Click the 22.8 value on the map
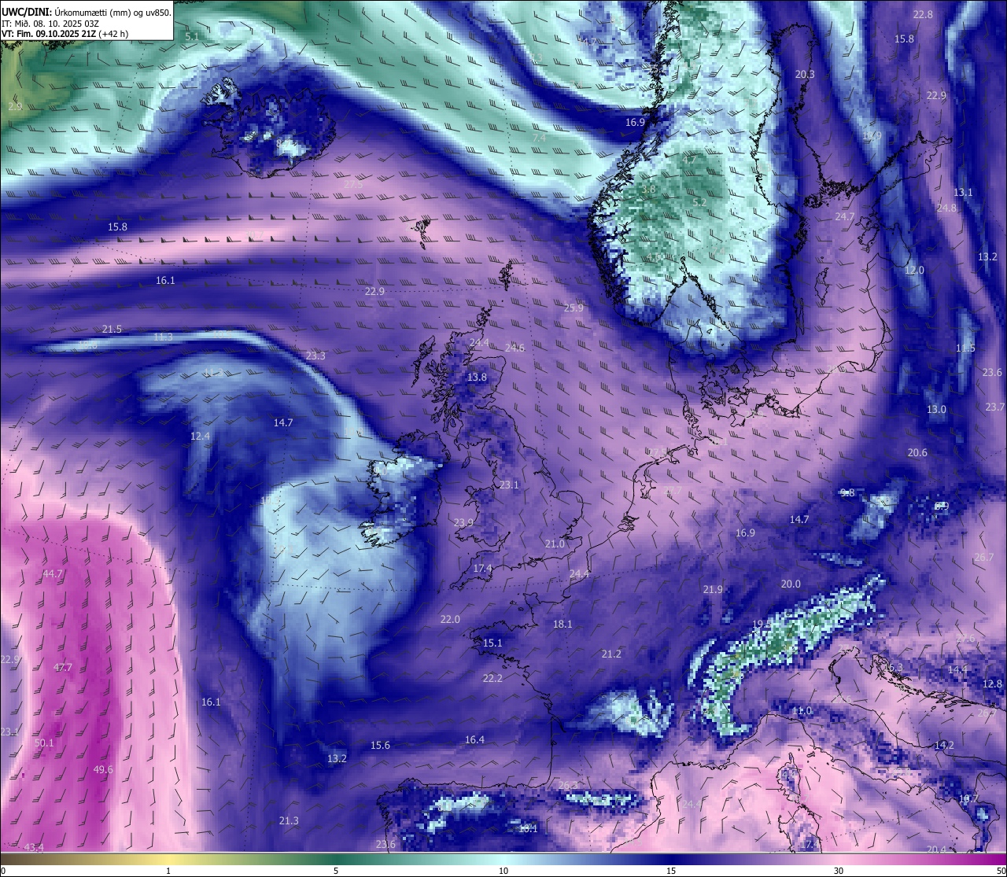 point(923,15)
